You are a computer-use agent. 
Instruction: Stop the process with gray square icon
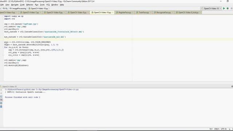coord(232,8)
